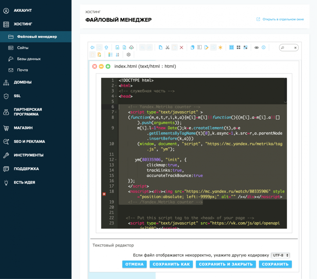The height and width of the screenshot is (279, 317).
Task: Click the back arrow in file manager toolbar
Action: point(92,47)
